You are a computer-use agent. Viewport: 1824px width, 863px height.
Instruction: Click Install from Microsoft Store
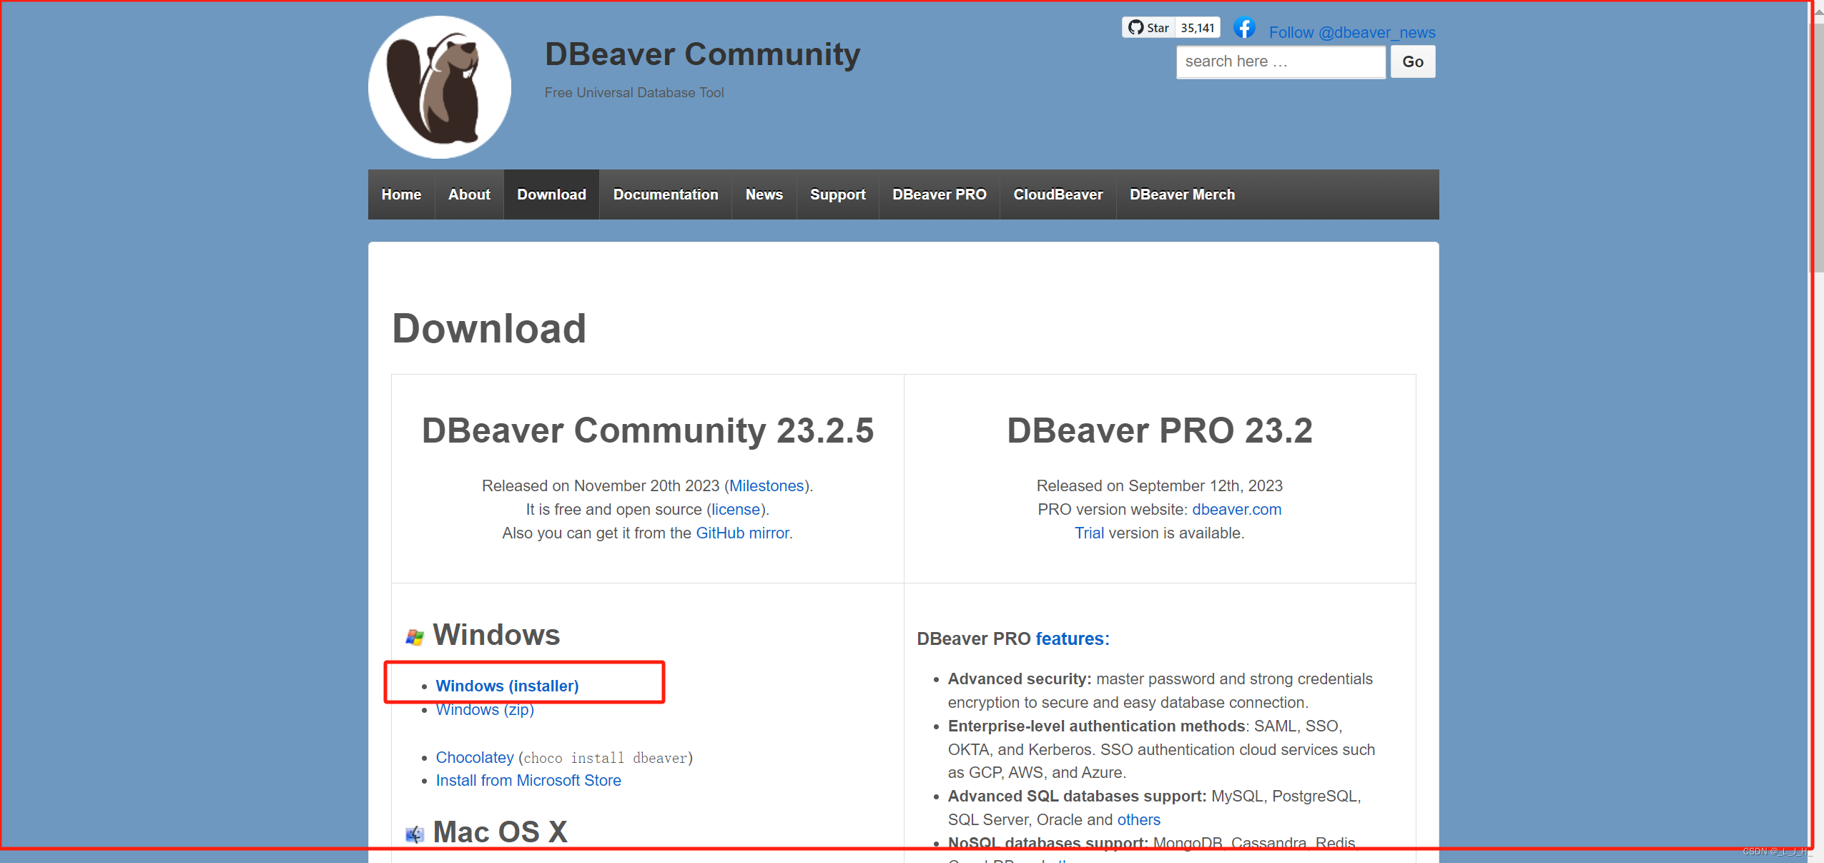[x=528, y=780]
